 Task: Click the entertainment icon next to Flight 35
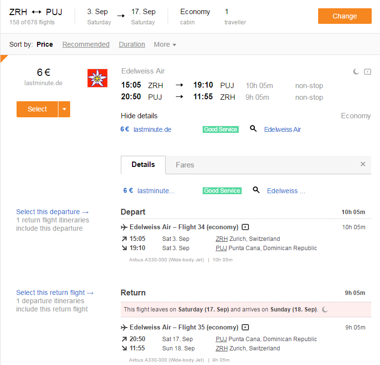click(x=246, y=327)
